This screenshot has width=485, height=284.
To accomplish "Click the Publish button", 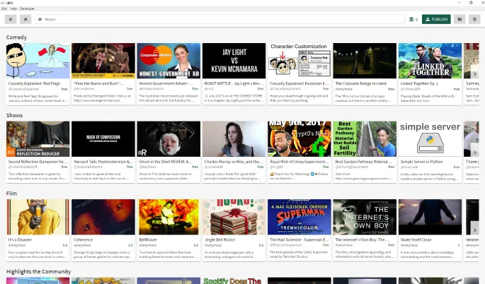I will tap(436, 19).
